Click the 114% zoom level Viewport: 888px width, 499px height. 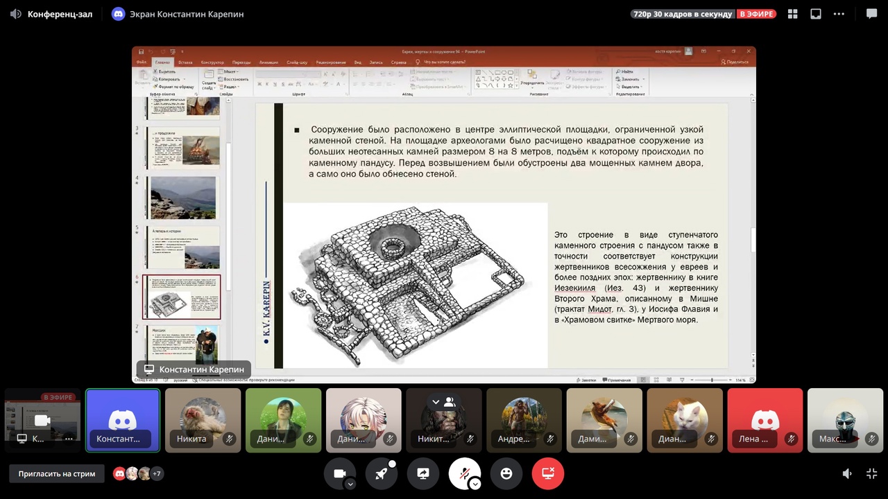(x=741, y=380)
